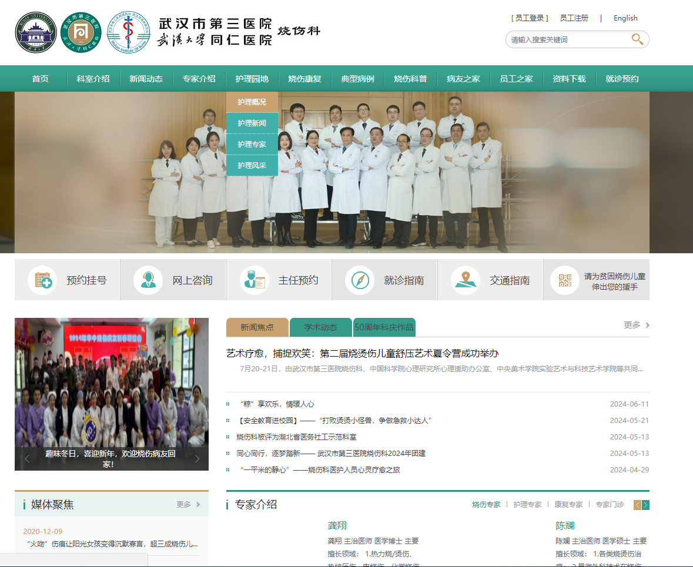Select 护理风采 from the dropdown submenu

(x=252, y=166)
